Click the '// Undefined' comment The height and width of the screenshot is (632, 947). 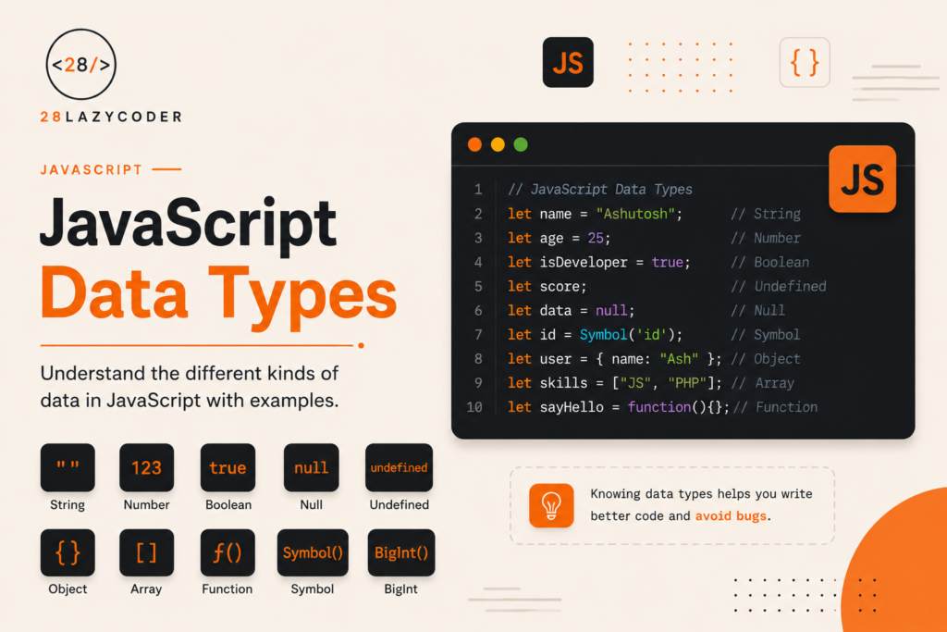point(778,287)
